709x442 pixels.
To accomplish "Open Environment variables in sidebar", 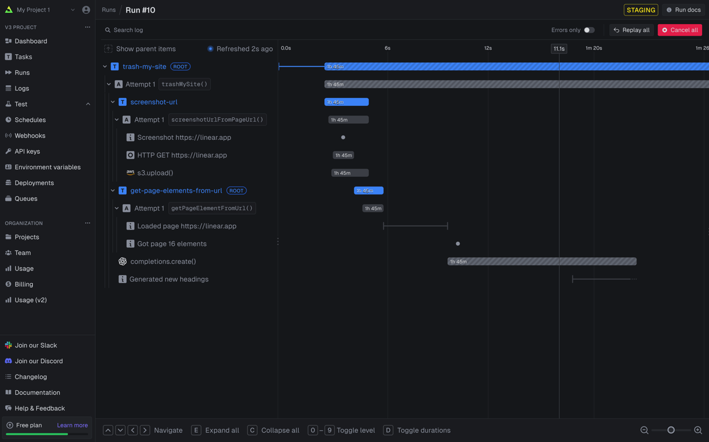I will coord(47,167).
